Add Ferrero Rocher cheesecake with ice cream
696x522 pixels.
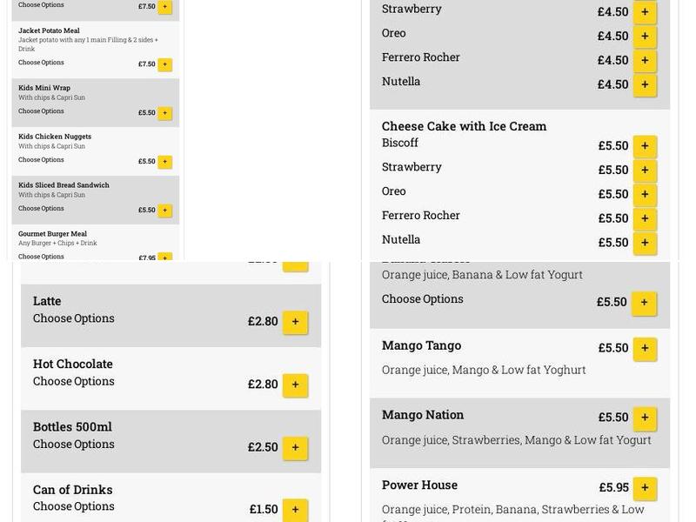point(644,218)
